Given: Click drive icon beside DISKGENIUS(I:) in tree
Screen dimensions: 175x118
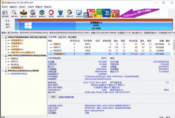Looking at the screenshot, I should [x=9, y=74].
